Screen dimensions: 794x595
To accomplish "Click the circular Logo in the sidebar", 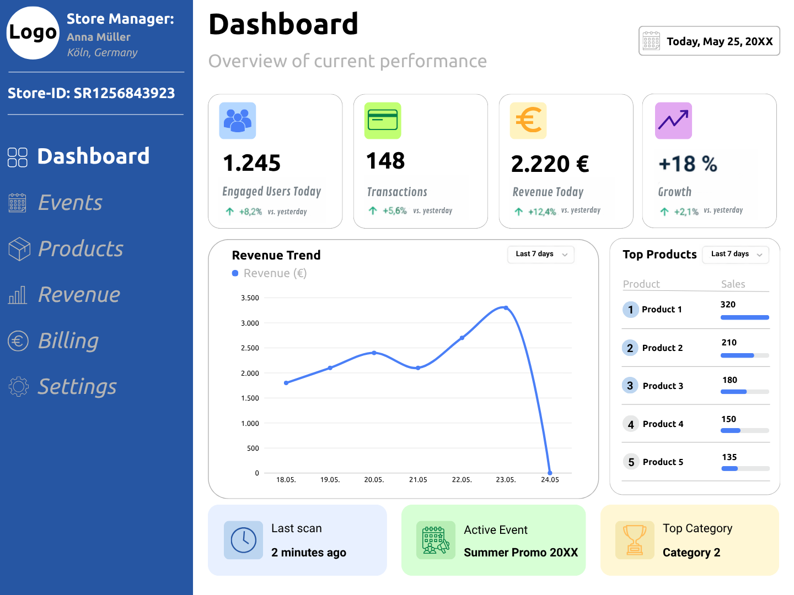I will click(33, 33).
